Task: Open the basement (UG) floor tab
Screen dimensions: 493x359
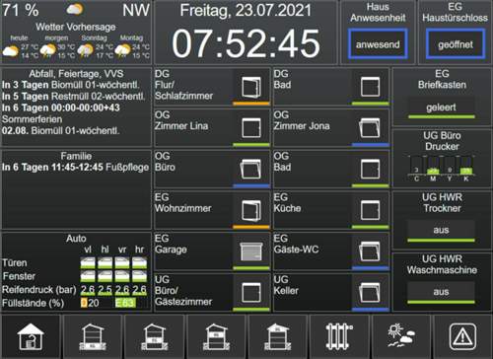Action: tap(93, 336)
